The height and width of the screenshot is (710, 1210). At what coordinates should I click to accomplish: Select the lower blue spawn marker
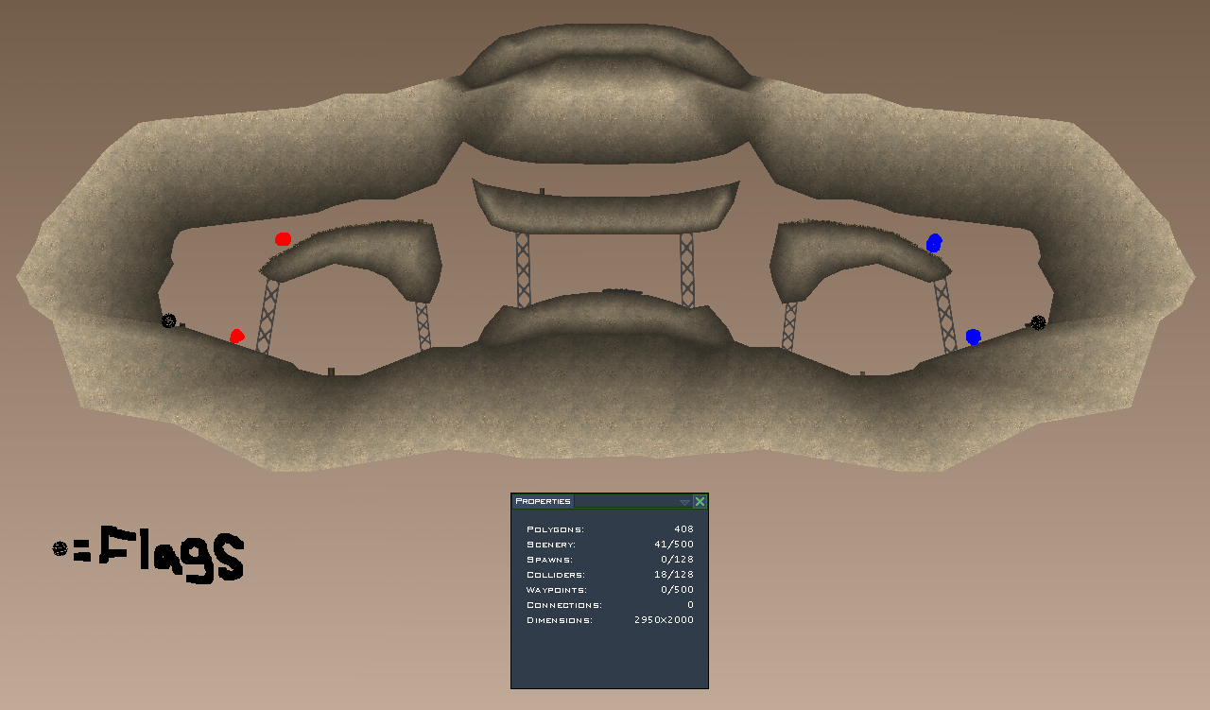point(973,337)
